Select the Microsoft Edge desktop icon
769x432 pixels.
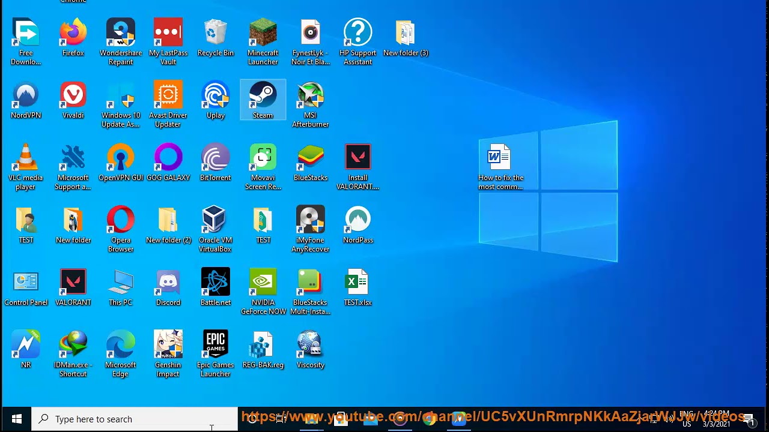(121, 344)
